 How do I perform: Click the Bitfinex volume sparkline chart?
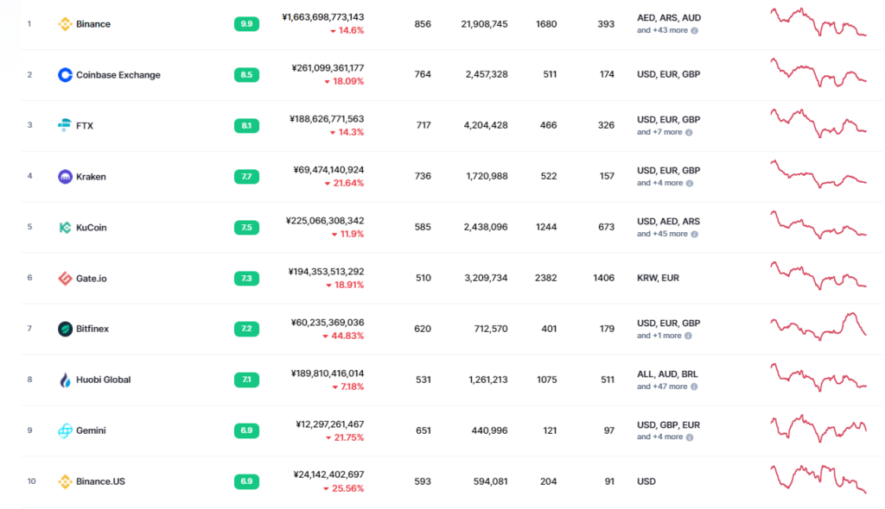click(818, 327)
